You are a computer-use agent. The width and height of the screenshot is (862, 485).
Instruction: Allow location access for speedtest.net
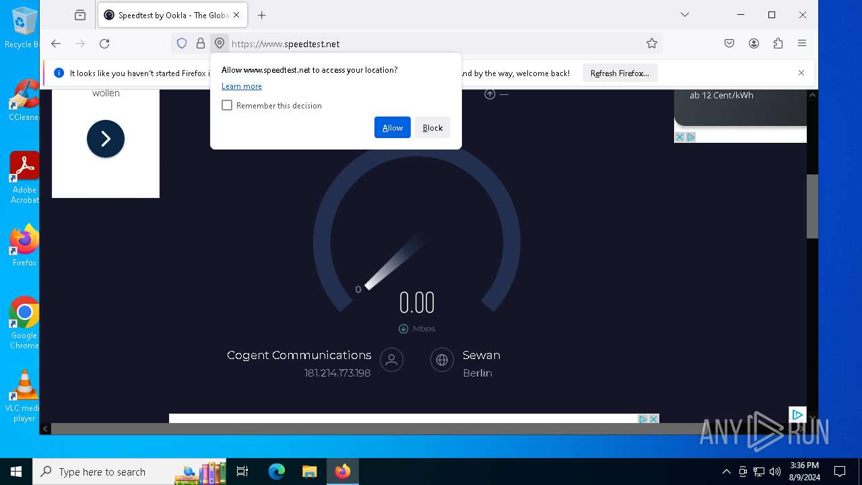tap(393, 128)
